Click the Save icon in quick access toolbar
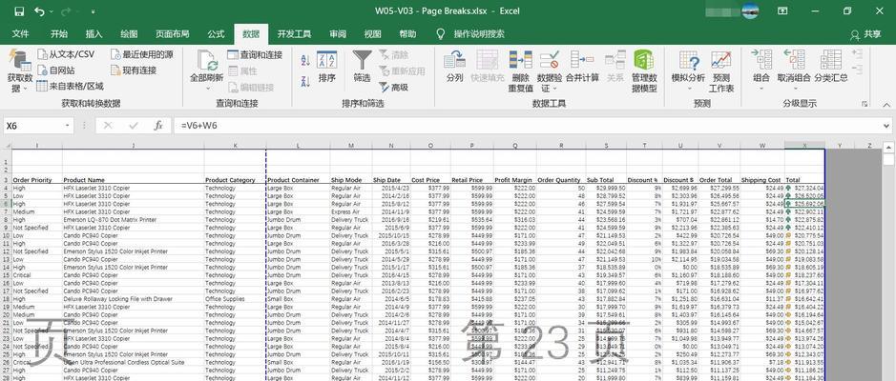Screen dimensions: 896x381 pos(19,11)
